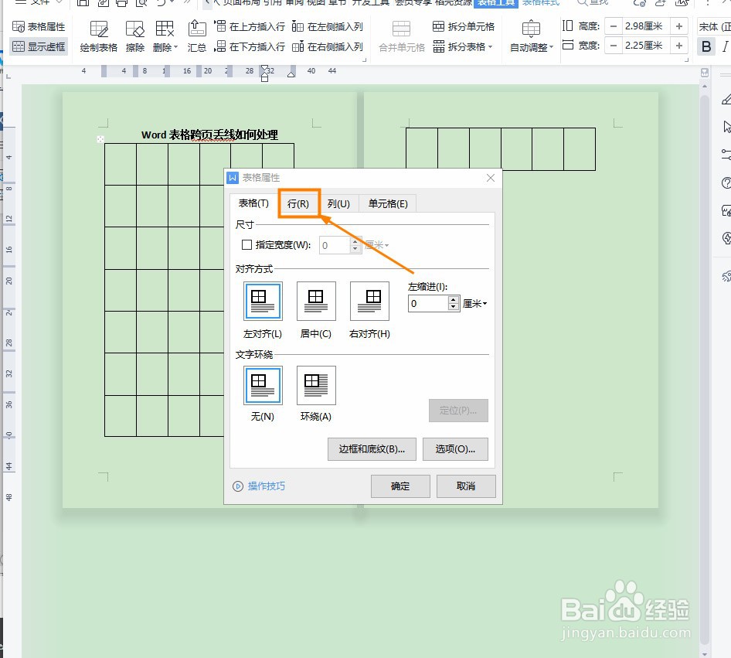Open 边框和底纹(B)... settings
Screen dimensions: 731x658
pos(372,449)
